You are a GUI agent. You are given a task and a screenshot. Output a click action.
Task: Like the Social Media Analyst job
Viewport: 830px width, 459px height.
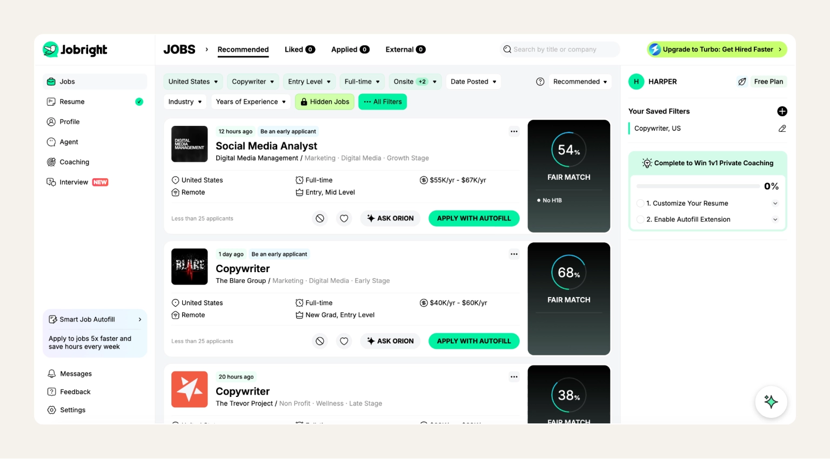pyautogui.click(x=344, y=218)
